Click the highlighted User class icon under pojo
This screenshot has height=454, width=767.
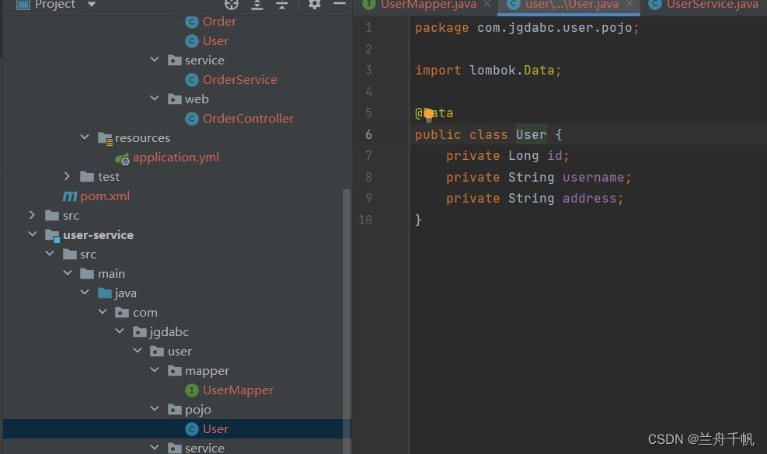[x=192, y=429]
